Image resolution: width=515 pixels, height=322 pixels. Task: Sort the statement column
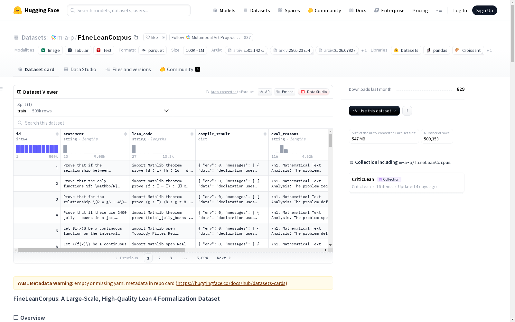coord(126,134)
